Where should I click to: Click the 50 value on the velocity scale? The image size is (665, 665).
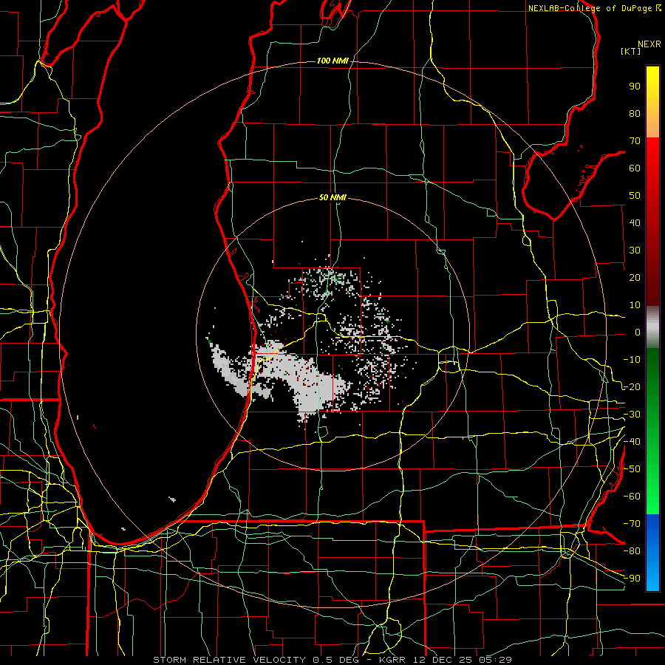coord(635,196)
